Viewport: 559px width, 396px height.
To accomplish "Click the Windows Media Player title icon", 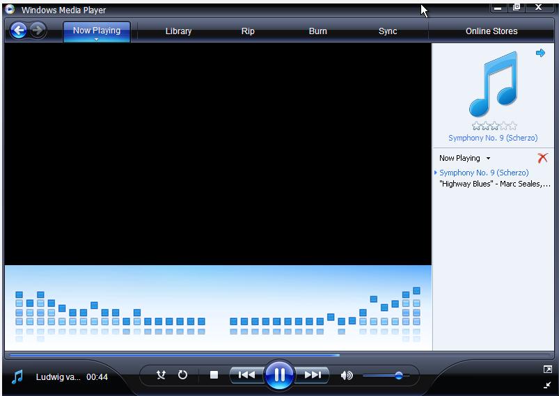I will (10, 9).
